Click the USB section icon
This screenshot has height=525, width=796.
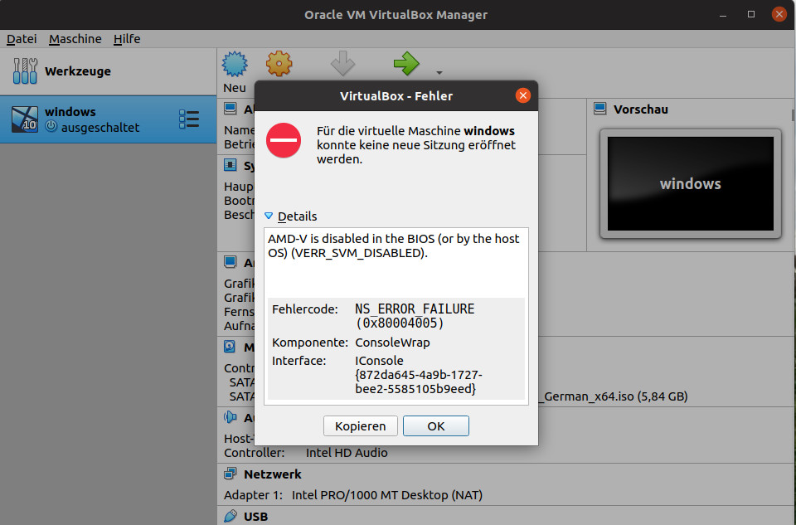click(230, 516)
